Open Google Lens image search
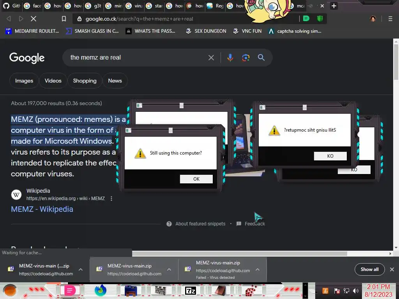Screen dimensions: 399x299 (x=245, y=58)
